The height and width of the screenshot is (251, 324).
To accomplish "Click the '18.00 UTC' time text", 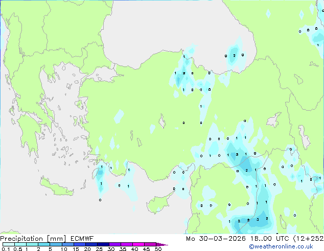I will (269, 239).
